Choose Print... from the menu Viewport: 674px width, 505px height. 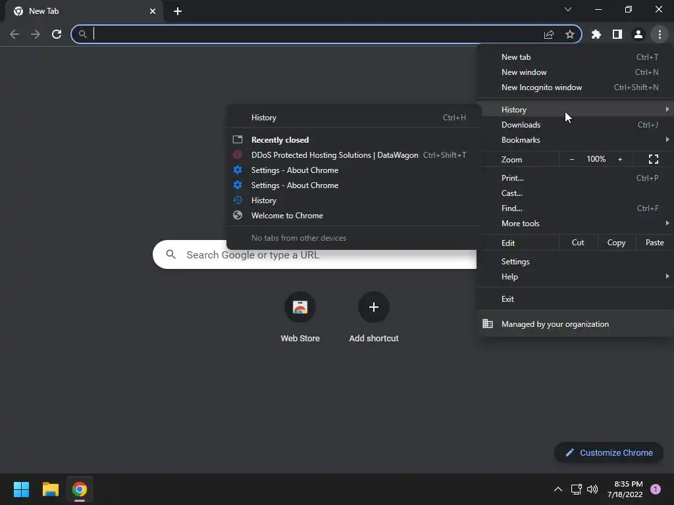pos(575,178)
